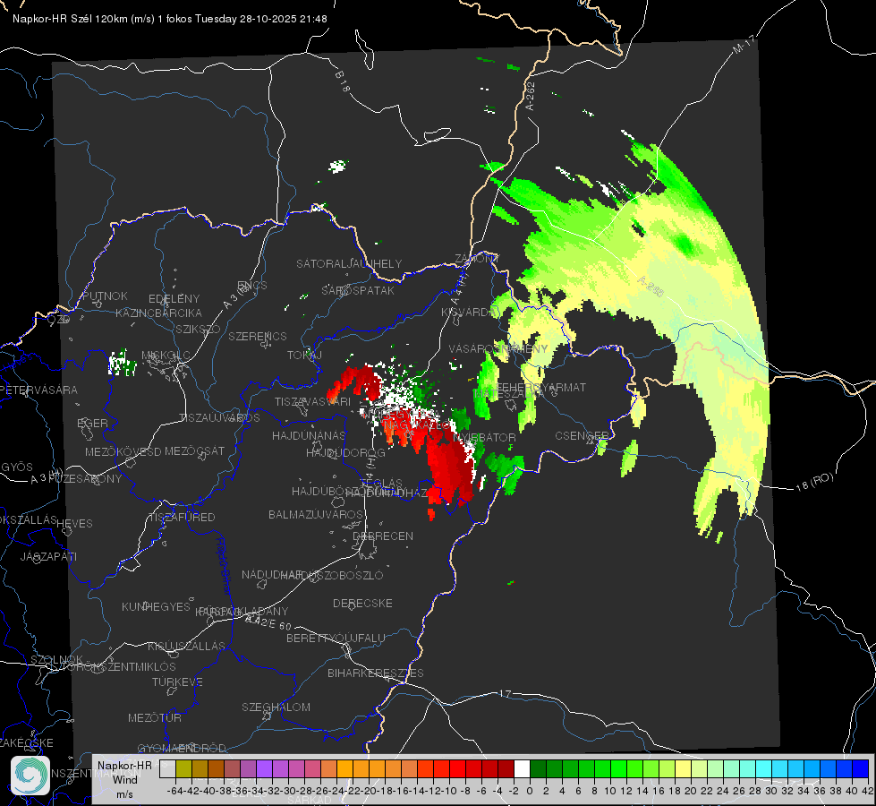Click the TÚRKEVE city label
876x806 pixels.
coord(177,682)
